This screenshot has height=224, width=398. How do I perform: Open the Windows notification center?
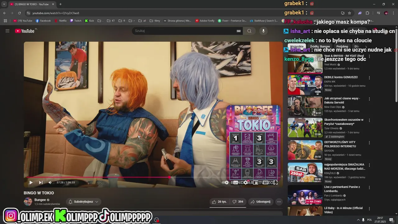click(x=391, y=220)
